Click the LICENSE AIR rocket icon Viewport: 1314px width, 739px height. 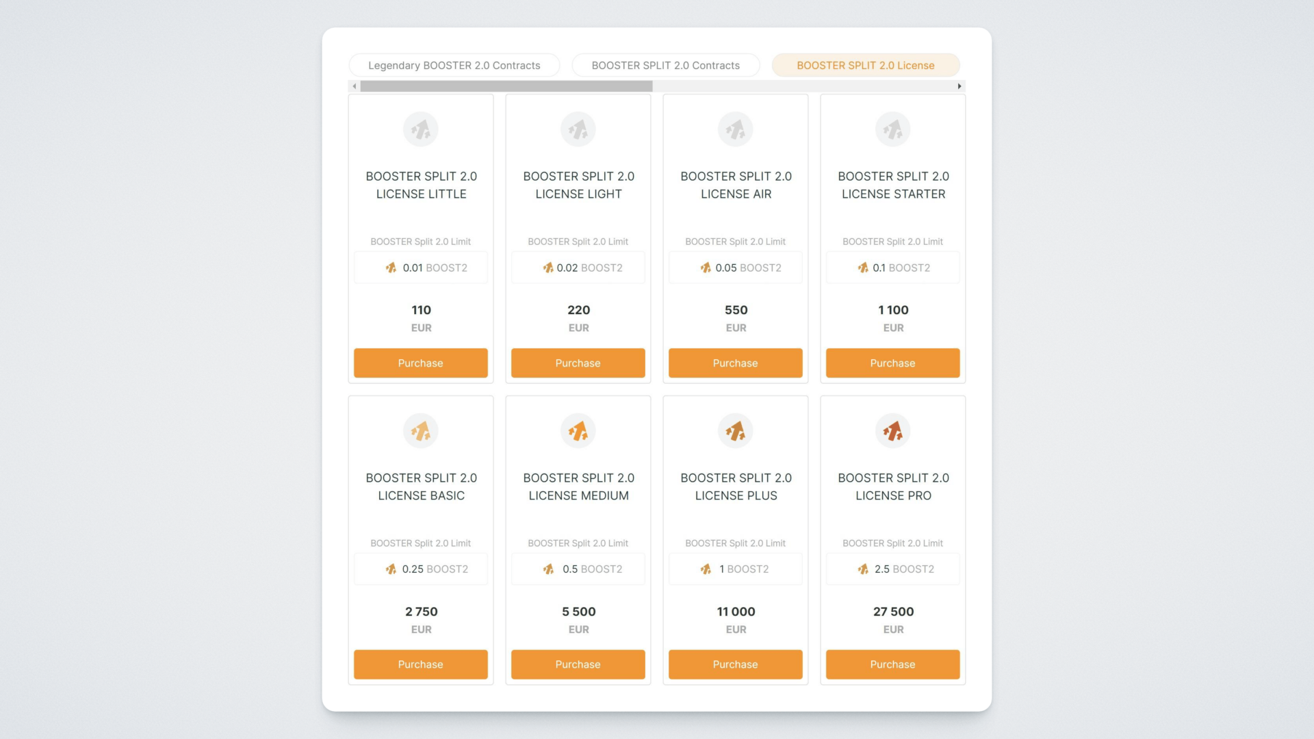pyautogui.click(x=735, y=129)
